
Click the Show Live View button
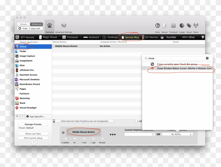[x=33, y=134]
